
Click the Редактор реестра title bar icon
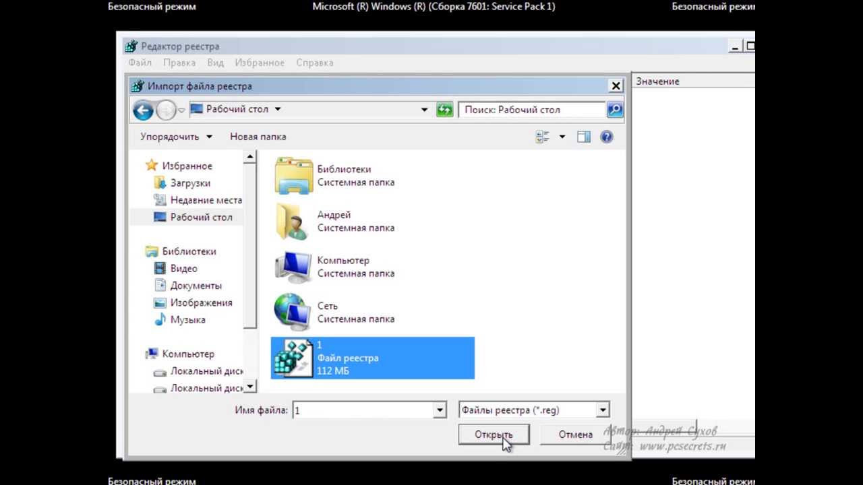click(x=131, y=46)
